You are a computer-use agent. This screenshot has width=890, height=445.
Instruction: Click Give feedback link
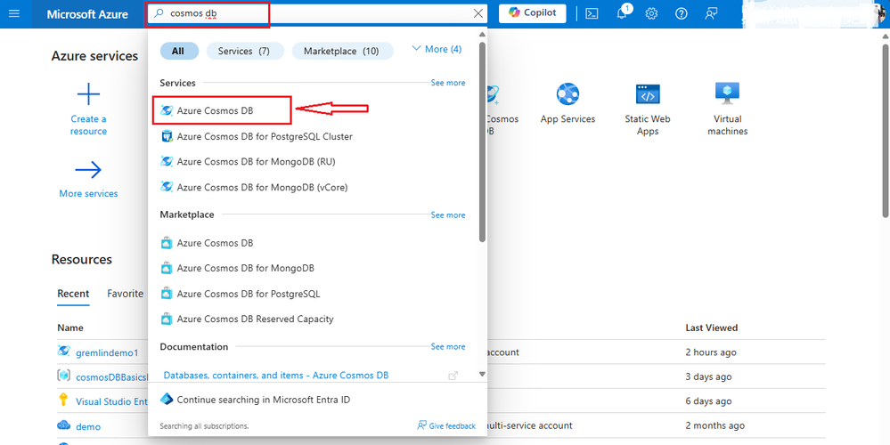(446, 425)
